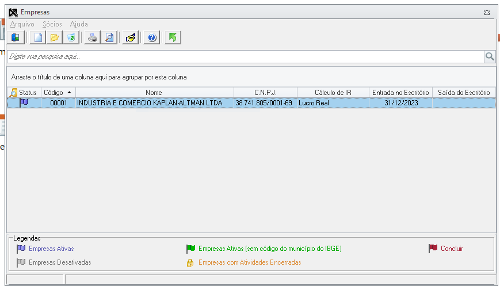Click the refresh list toolbar icon
Viewport: 500px width, 286px height.
click(71, 38)
